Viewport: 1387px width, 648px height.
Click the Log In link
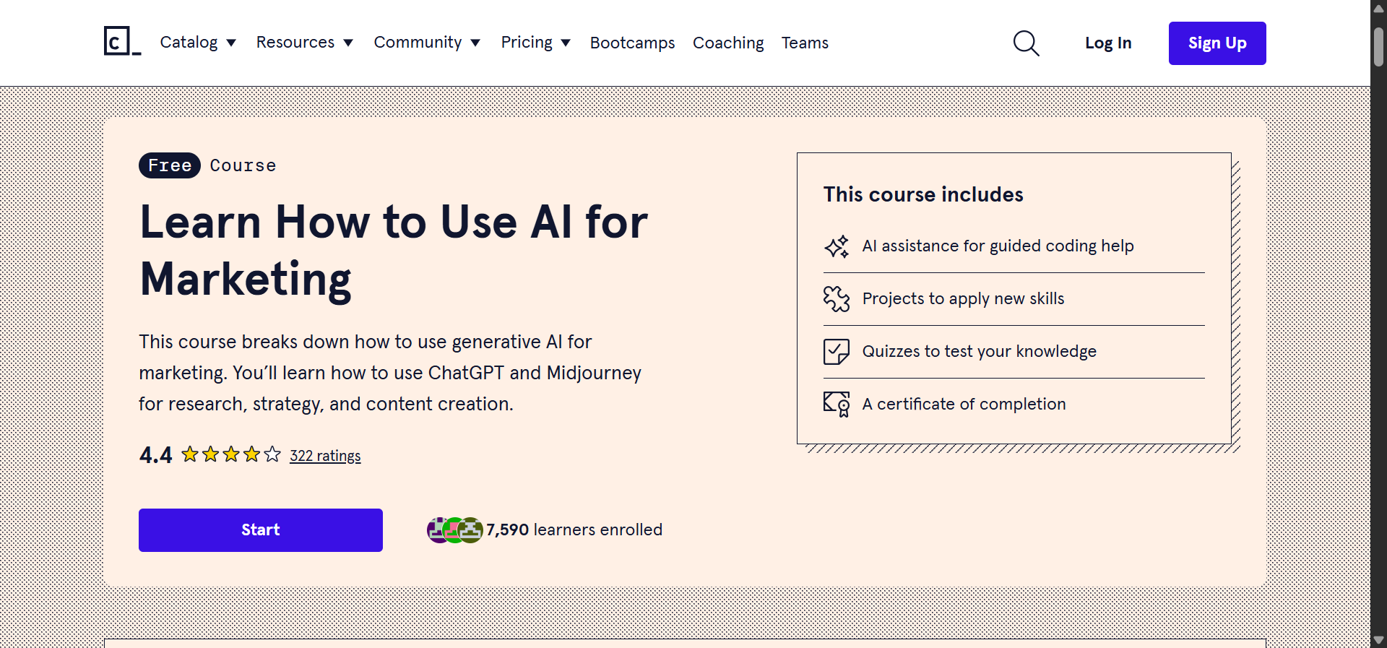pyautogui.click(x=1108, y=43)
